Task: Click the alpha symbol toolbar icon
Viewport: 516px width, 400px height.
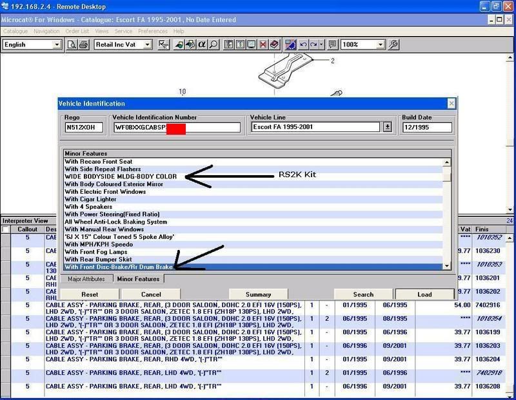Action: pyautogui.click(x=202, y=44)
